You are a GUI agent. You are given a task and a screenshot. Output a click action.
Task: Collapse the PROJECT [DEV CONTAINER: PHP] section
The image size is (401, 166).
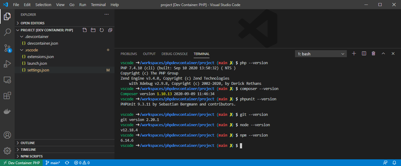click(47, 30)
